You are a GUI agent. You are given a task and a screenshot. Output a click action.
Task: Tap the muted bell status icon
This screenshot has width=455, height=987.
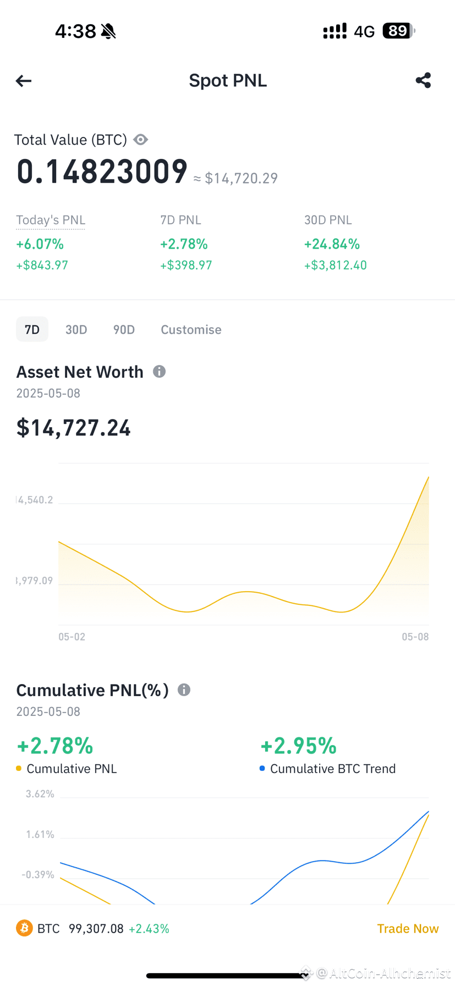click(x=109, y=31)
